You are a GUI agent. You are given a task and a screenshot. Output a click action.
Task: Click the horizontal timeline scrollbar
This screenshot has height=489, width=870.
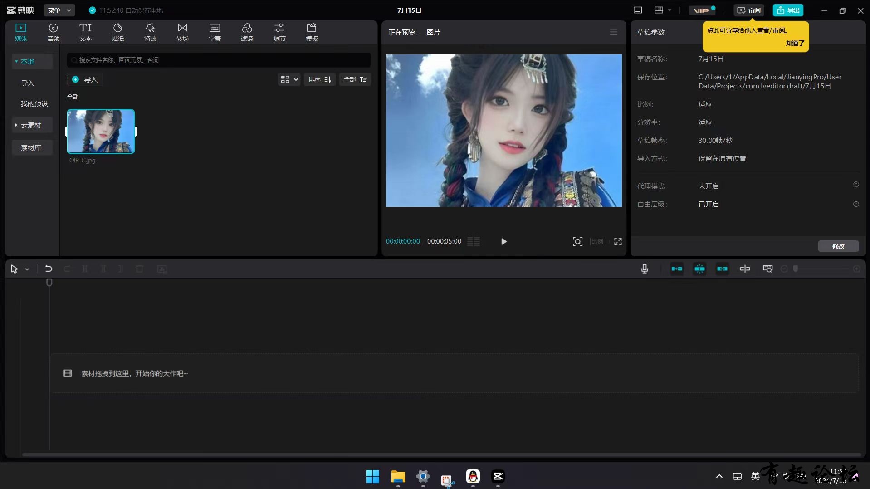441,455
